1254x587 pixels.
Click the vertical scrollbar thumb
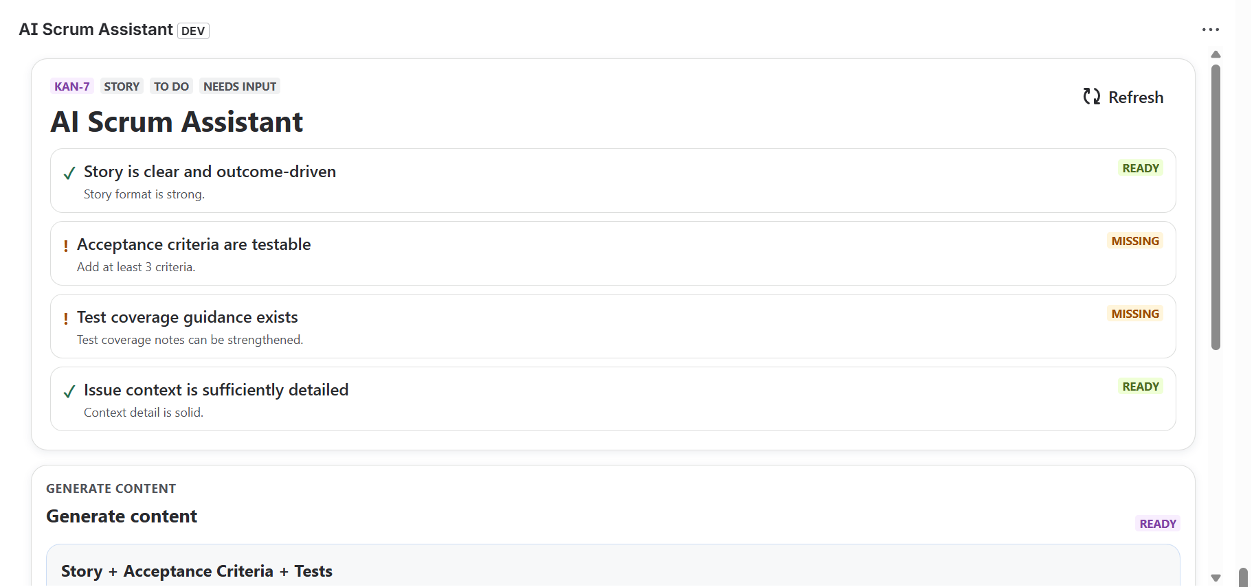[x=1216, y=206]
